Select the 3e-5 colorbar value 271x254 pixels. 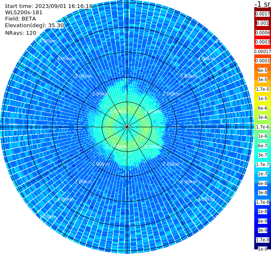pos(263,80)
